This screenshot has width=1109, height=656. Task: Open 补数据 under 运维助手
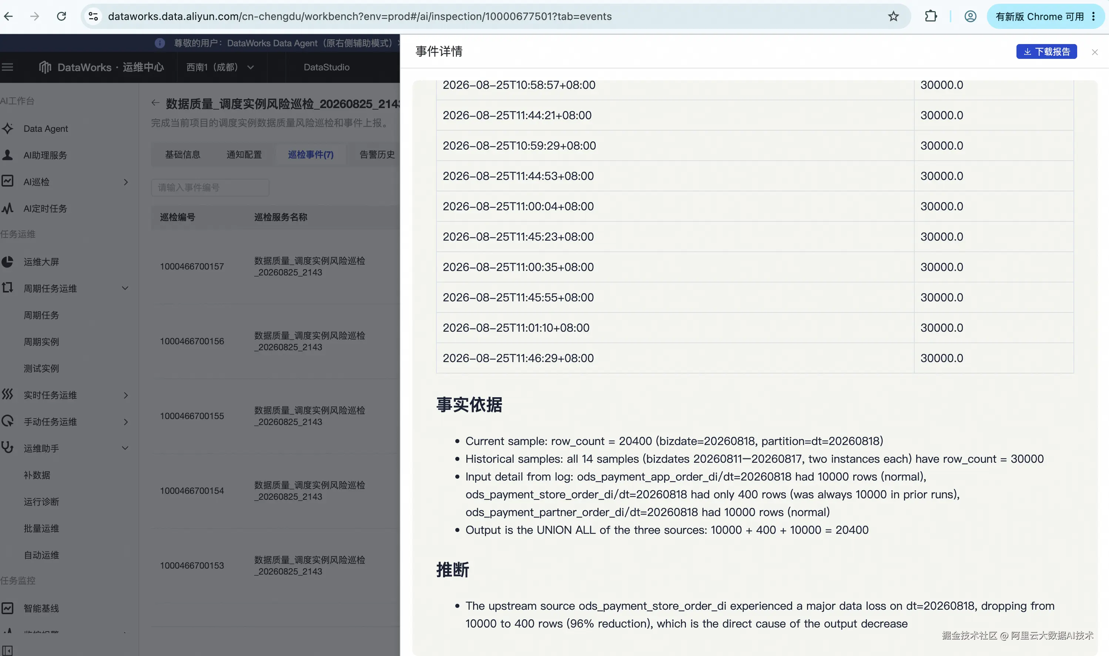[37, 475]
